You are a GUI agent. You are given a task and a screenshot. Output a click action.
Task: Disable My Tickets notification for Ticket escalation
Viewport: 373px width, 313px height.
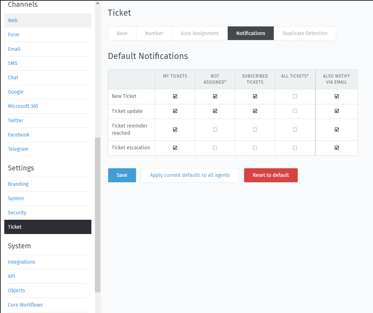click(x=175, y=148)
